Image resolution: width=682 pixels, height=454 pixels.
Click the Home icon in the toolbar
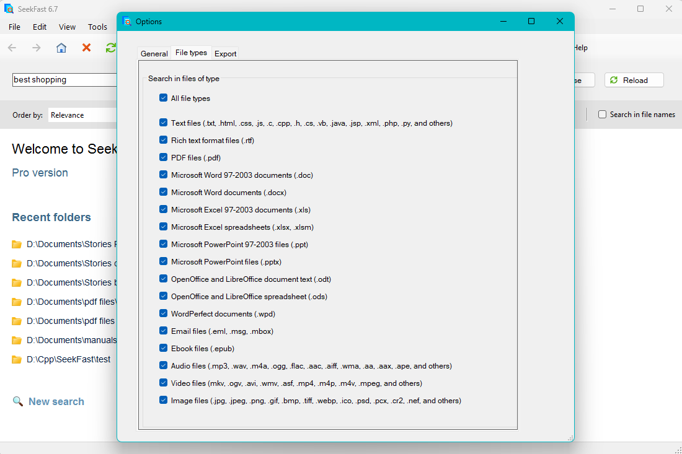click(x=61, y=48)
